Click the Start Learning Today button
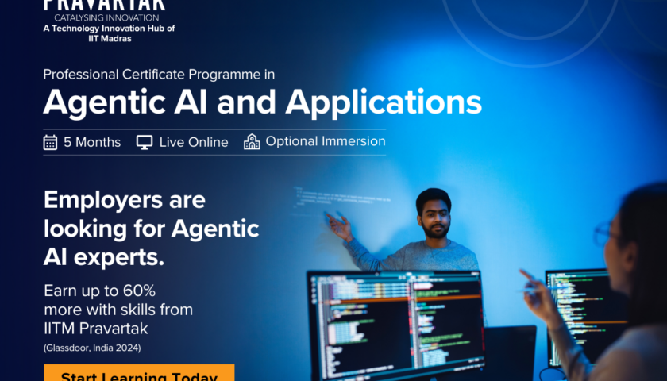Viewport: 667px width, 381px height. click(x=139, y=374)
